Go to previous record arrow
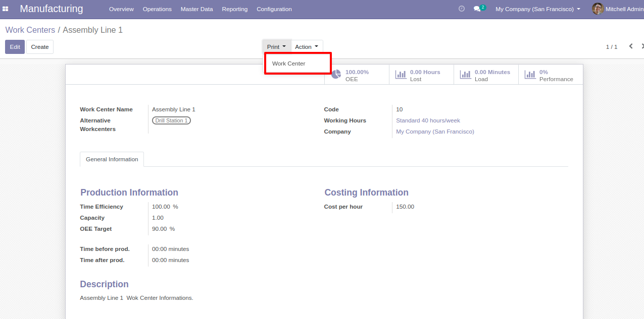This screenshot has width=644, height=319. (x=630, y=46)
